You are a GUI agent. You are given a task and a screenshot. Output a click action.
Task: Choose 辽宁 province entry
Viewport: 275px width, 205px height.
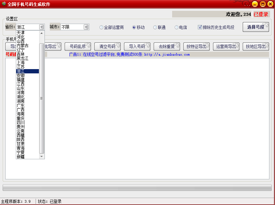pyautogui.click(x=28, y=50)
